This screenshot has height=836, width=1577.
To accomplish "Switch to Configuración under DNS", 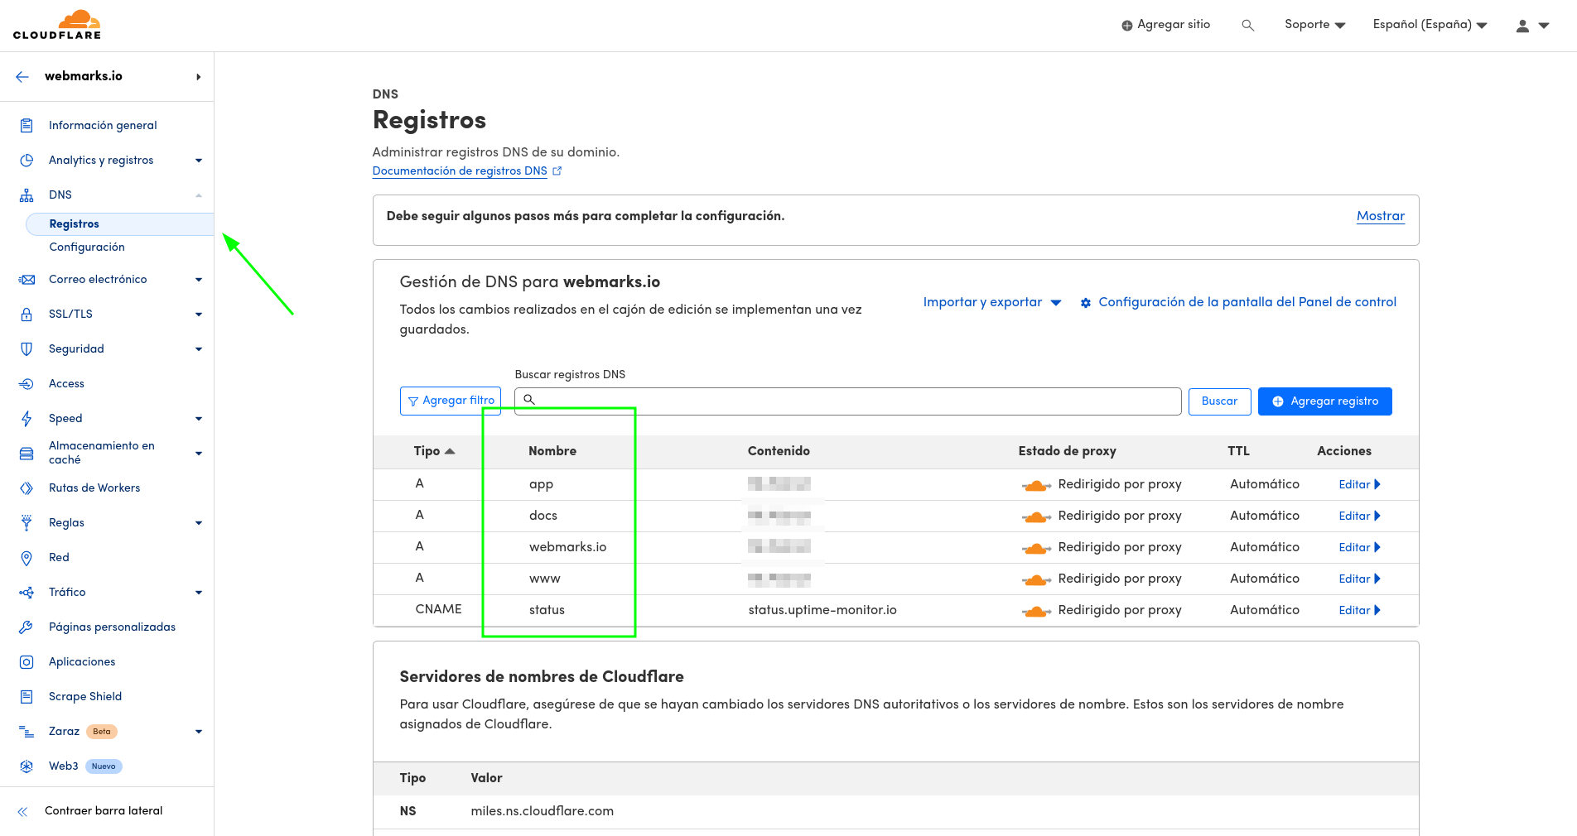I will pyautogui.click(x=87, y=247).
